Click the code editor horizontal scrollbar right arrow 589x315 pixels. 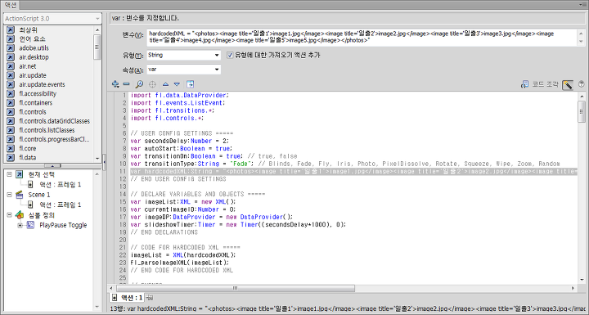coord(573,288)
